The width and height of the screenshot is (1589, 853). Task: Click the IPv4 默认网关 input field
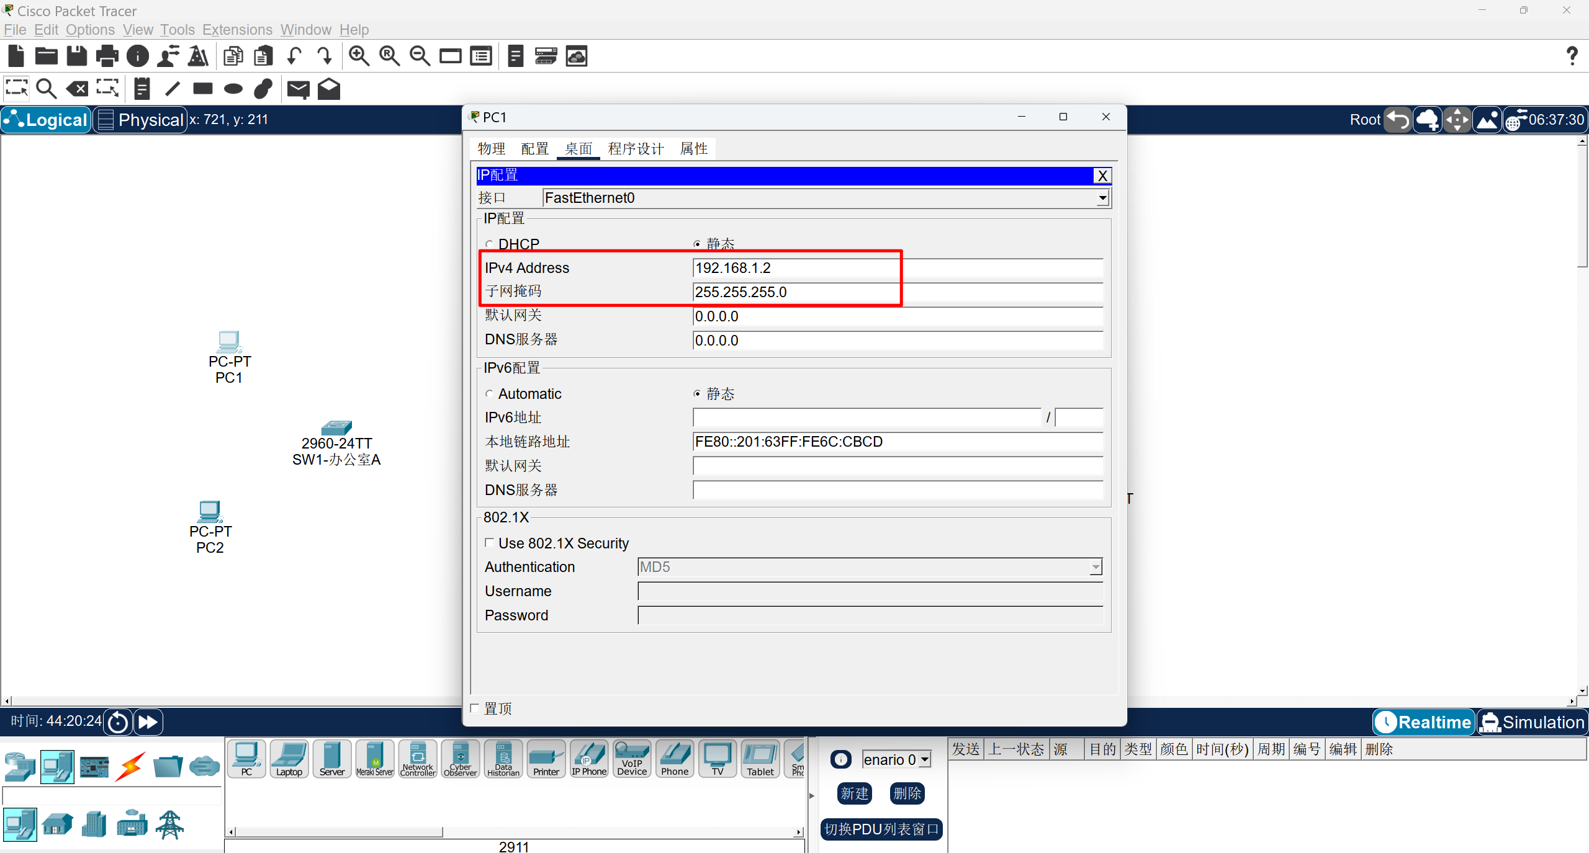898,316
